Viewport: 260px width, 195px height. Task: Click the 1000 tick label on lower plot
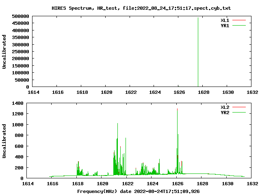pyautogui.click(x=17, y=125)
